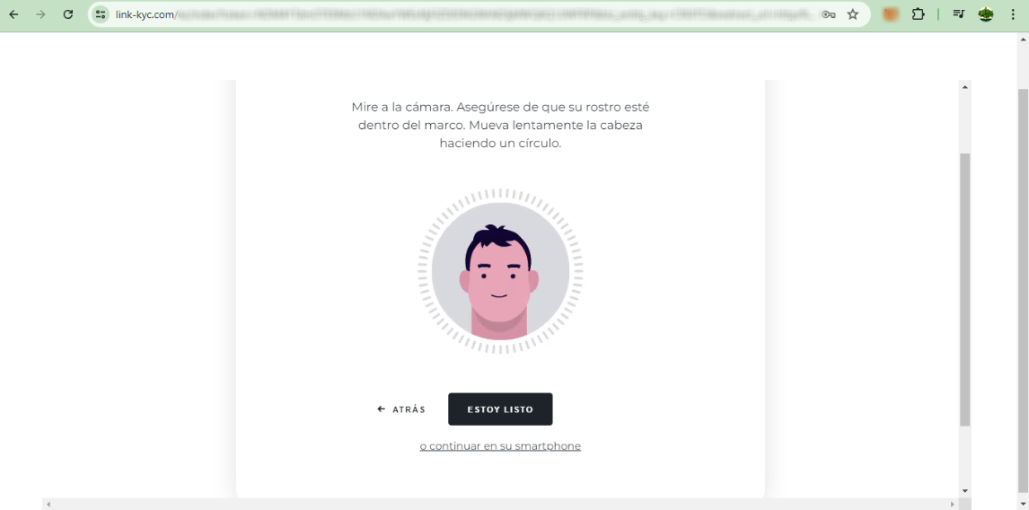1029x510 pixels.
Task: Click the inner scrollbar up arrow
Action: pyautogui.click(x=964, y=86)
